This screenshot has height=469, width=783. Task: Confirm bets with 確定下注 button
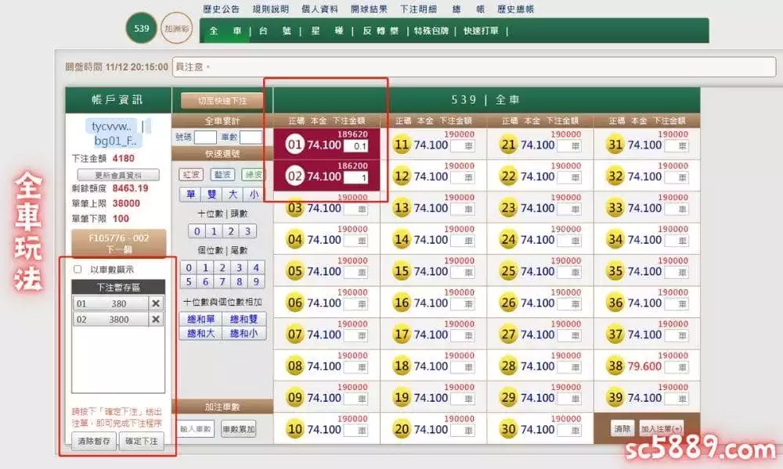(x=142, y=441)
